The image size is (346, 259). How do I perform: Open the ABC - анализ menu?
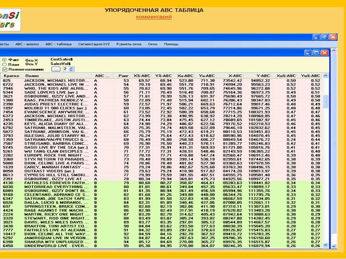click(27, 44)
